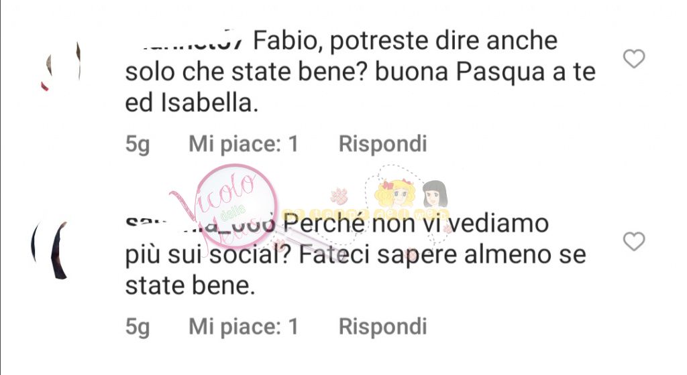Viewport: 687px width, 375px height.
Task: Click the dark-haired cartoon girl watermark
Action: [435, 194]
